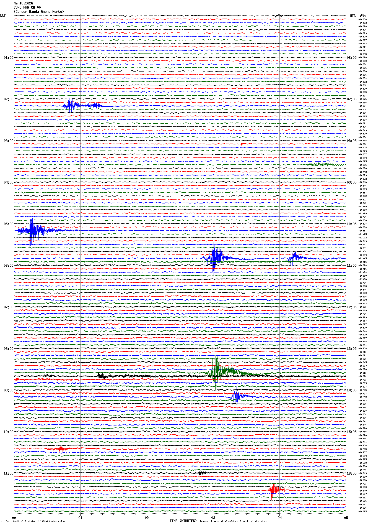This screenshot has width=368, height=525.
Task: Click the 05 minute tick label at bottom right
Action: coord(346,518)
